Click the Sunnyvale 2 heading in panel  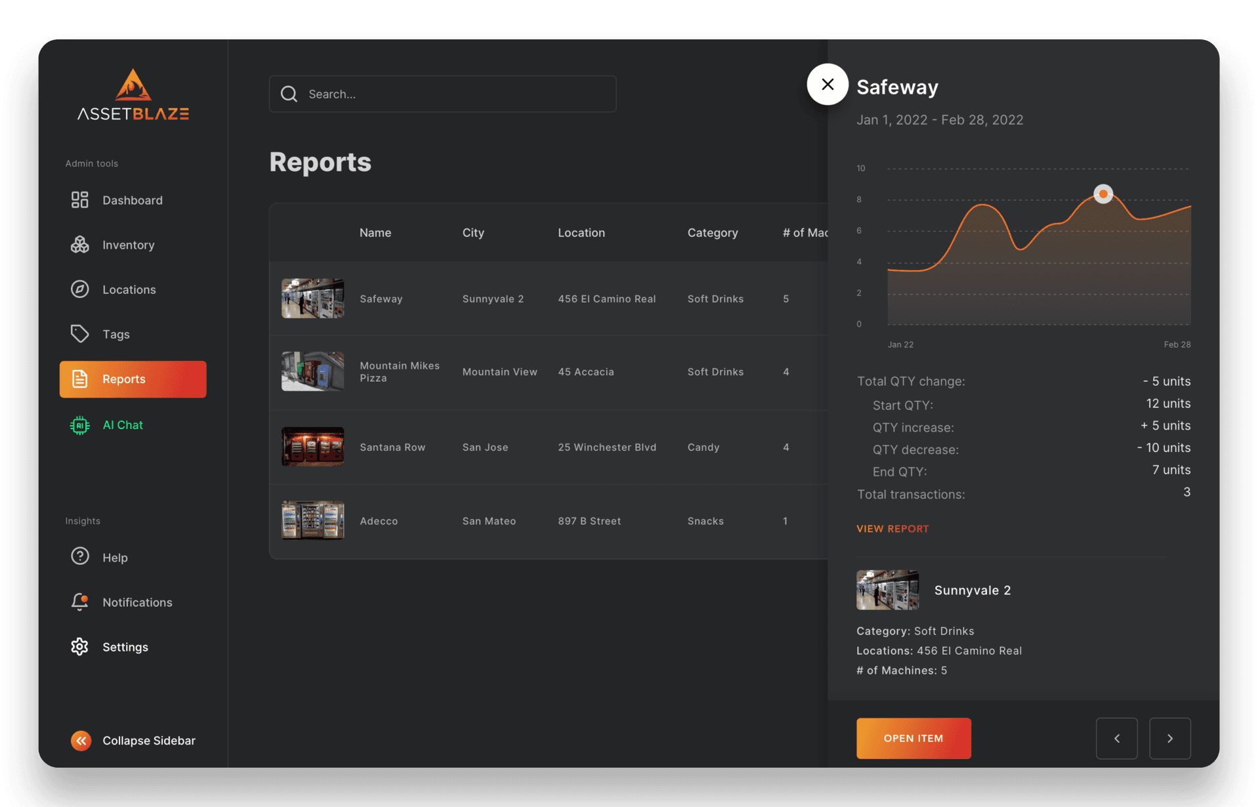973,590
